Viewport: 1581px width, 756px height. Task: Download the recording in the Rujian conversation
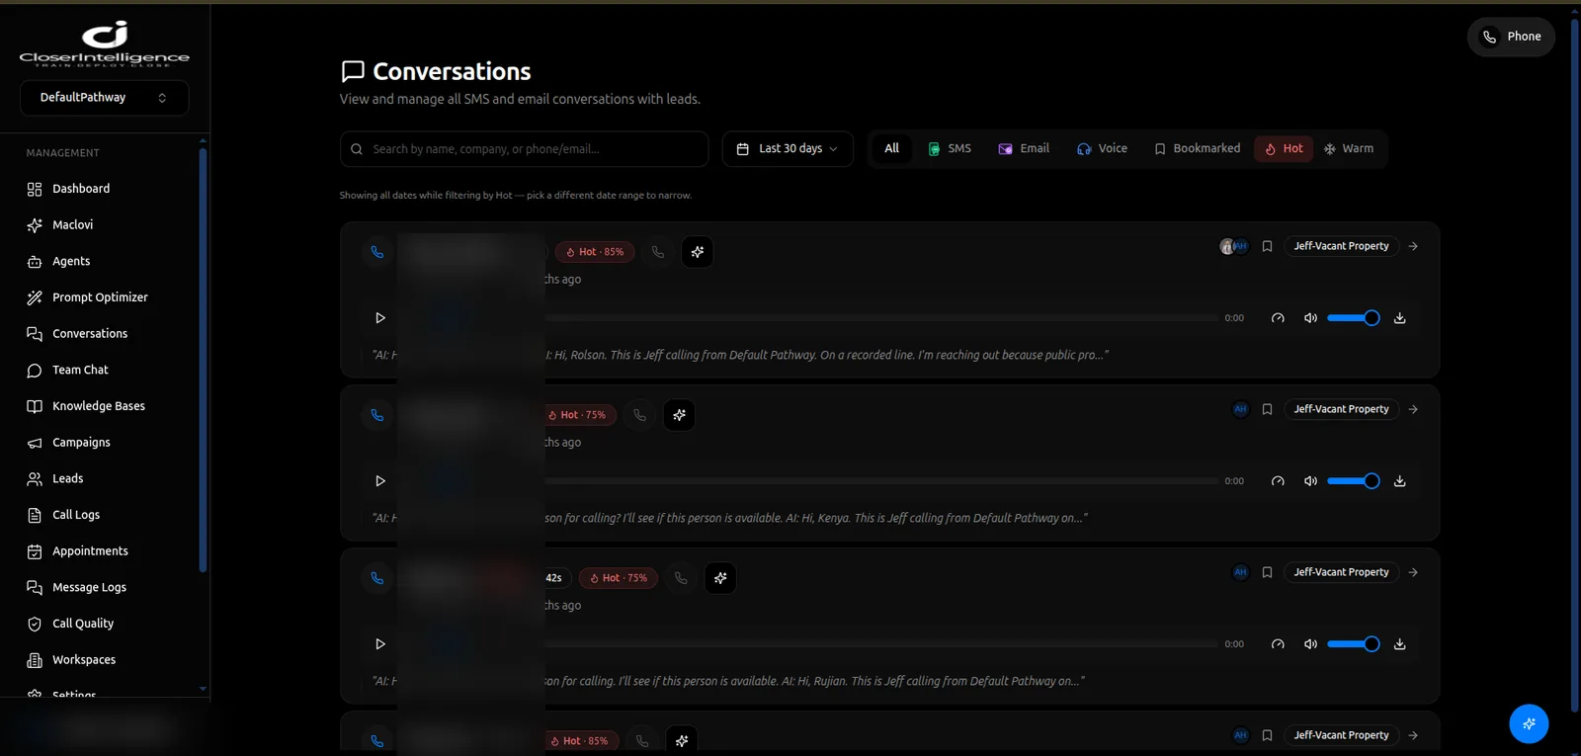coord(1399,644)
